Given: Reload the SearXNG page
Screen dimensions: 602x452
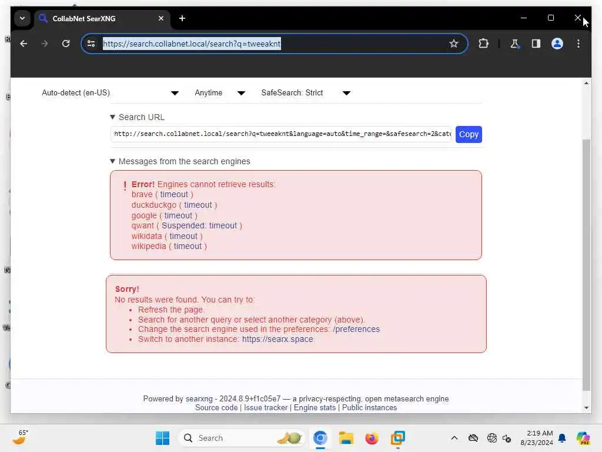Looking at the screenshot, I should pos(66,44).
